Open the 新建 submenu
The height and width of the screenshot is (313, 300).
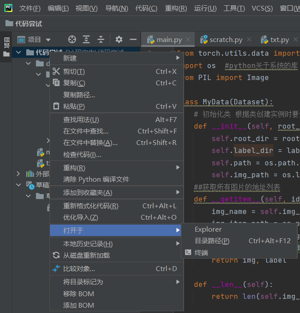(116, 58)
